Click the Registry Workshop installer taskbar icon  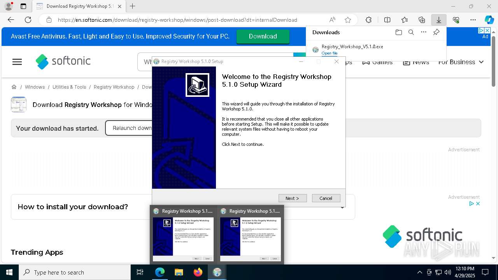pos(217,272)
